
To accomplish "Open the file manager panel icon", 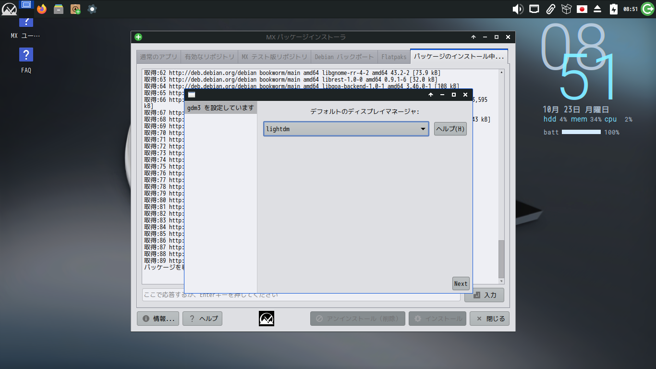I will pos(59,9).
